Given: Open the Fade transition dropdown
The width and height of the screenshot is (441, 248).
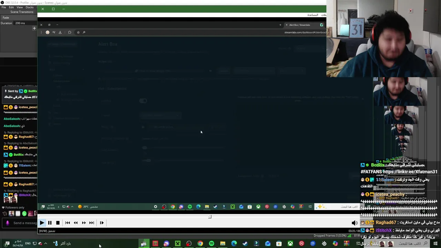Looking at the screenshot, I should pyautogui.click(x=19, y=18).
